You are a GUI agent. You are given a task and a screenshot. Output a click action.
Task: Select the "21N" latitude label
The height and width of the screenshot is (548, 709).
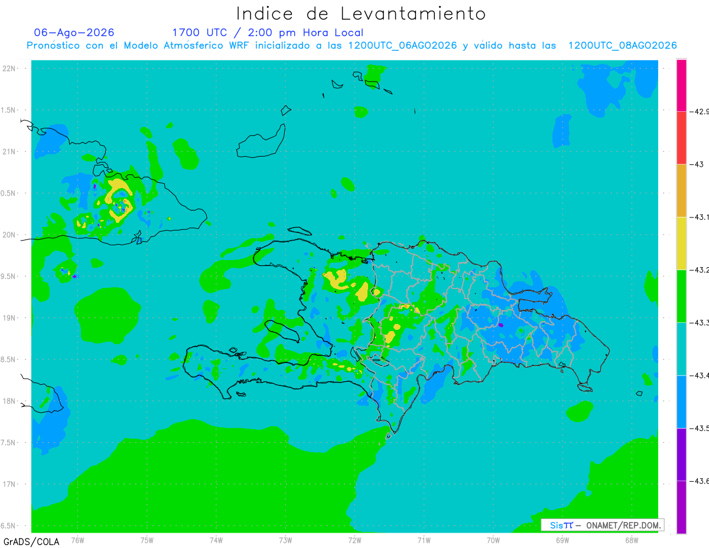click(10, 151)
